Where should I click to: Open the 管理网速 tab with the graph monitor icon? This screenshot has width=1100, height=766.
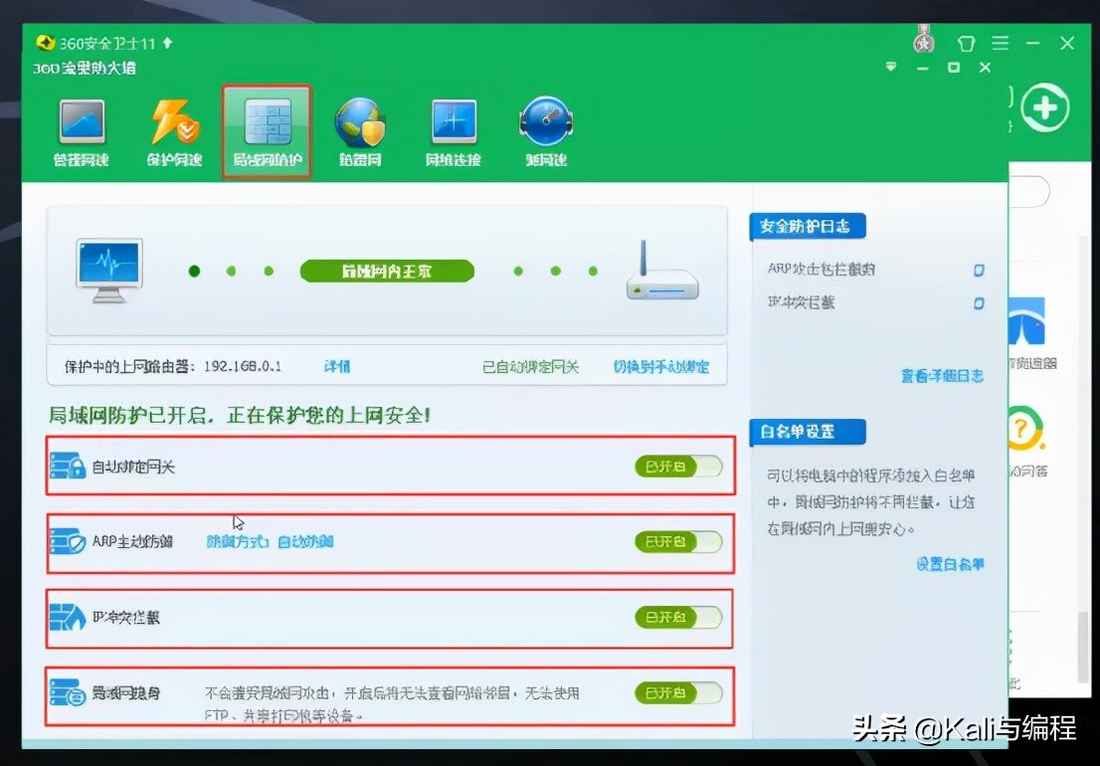82,133
